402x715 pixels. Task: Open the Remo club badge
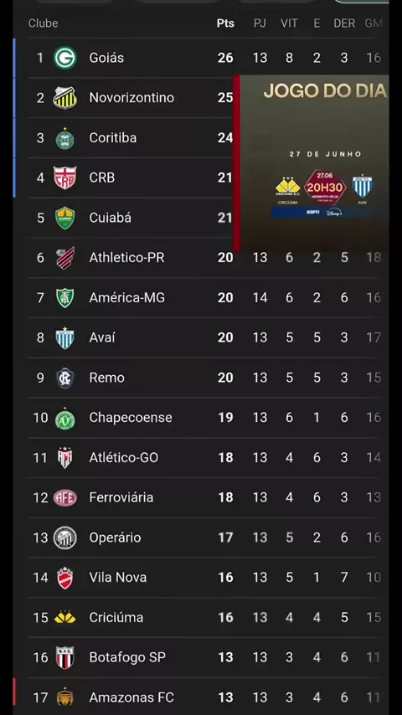(x=64, y=378)
